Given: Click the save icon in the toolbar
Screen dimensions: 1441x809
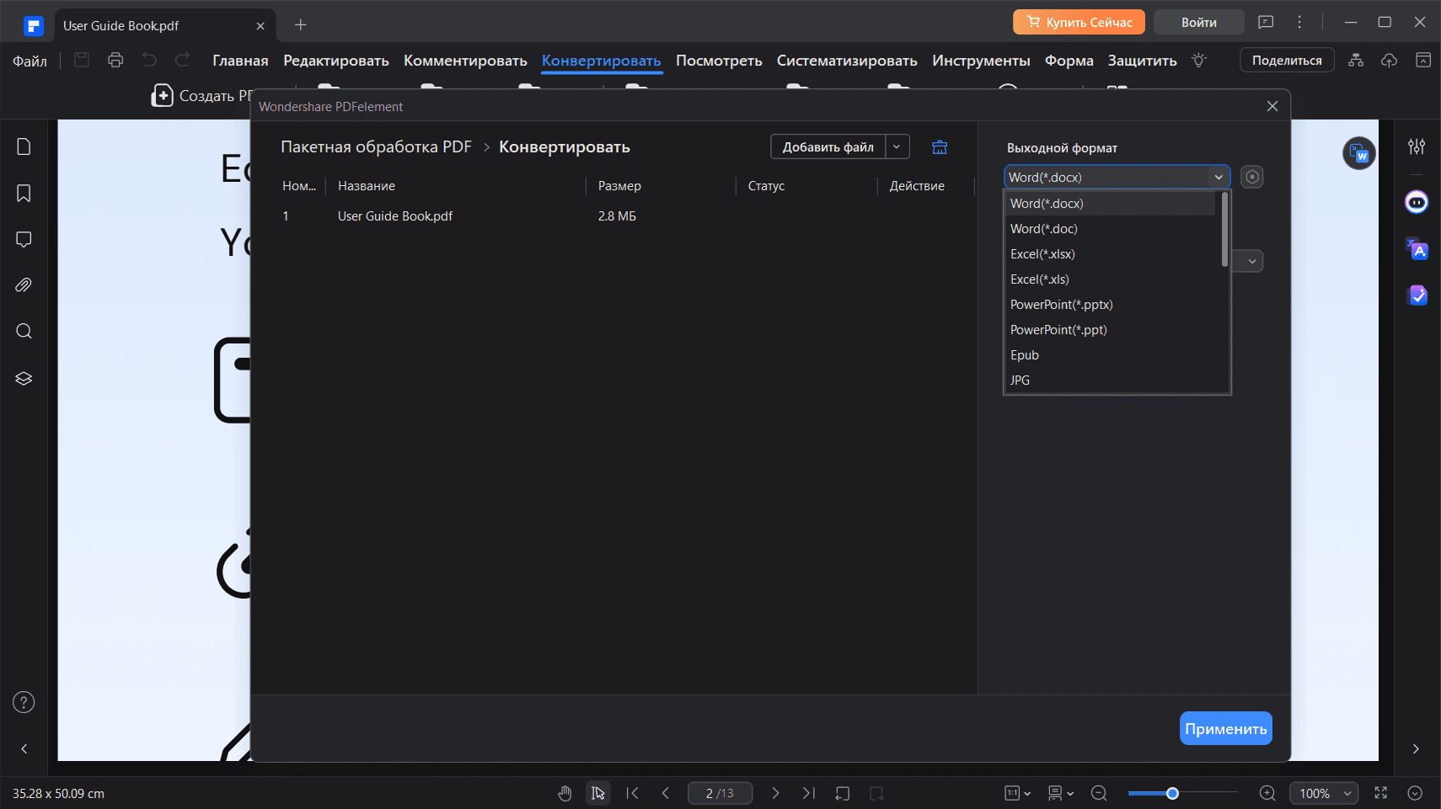Looking at the screenshot, I should [x=82, y=60].
